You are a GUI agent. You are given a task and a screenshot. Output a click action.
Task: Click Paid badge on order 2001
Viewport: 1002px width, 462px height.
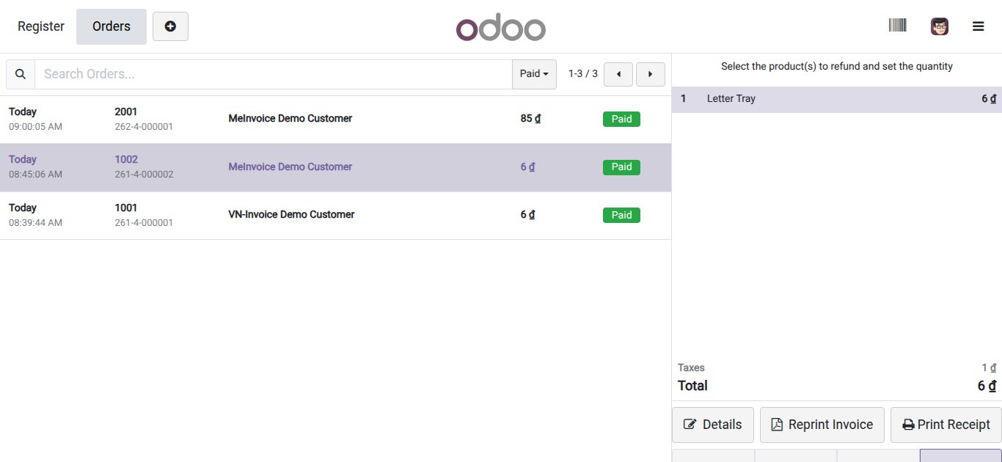[x=621, y=119]
